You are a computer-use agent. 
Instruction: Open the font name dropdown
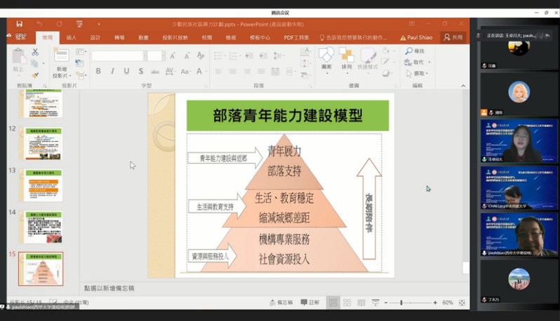pyautogui.click(x=117, y=55)
